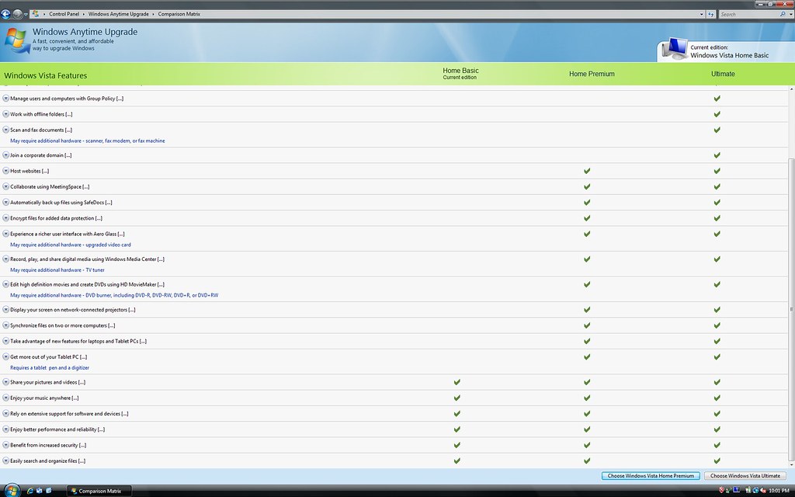
Task: Click the Windows flag icon in address bar
Action: 35,13
